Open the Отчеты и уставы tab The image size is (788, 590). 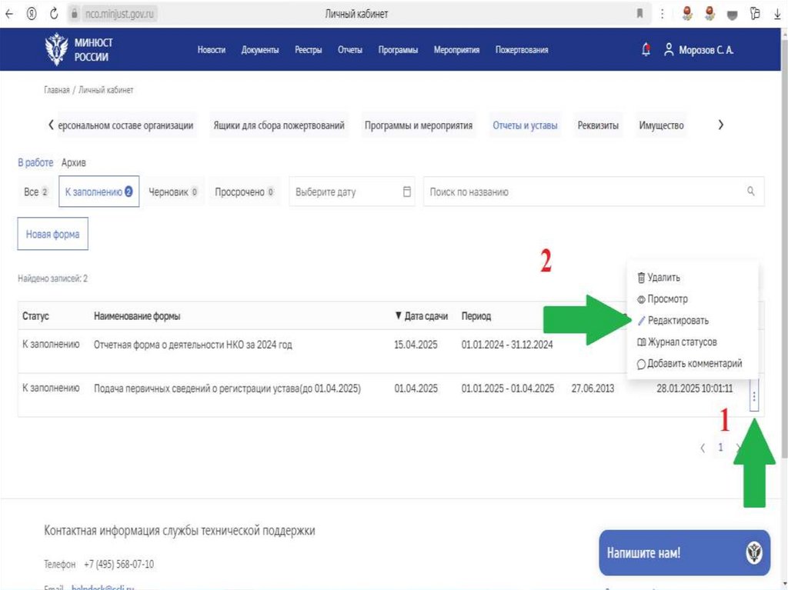[525, 126]
